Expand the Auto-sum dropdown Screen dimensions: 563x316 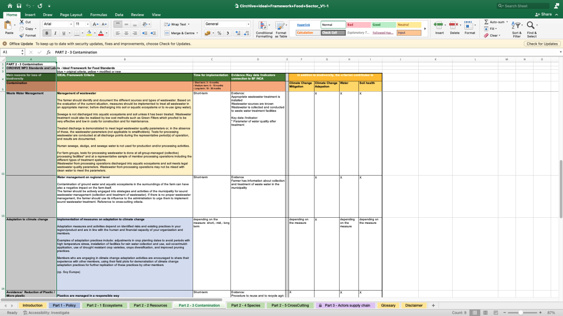point(508,22)
